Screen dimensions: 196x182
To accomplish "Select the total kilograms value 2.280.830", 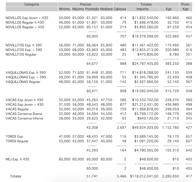I will click(x=170, y=176).
